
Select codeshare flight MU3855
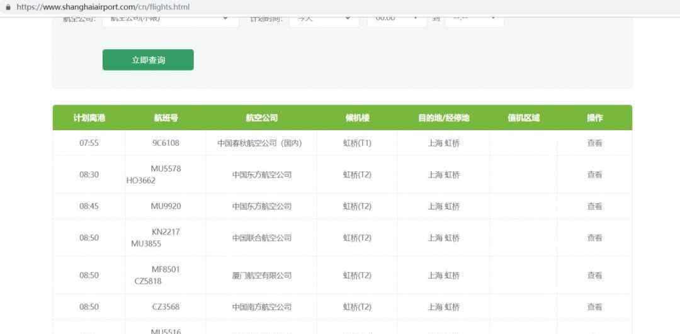click(x=146, y=244)
